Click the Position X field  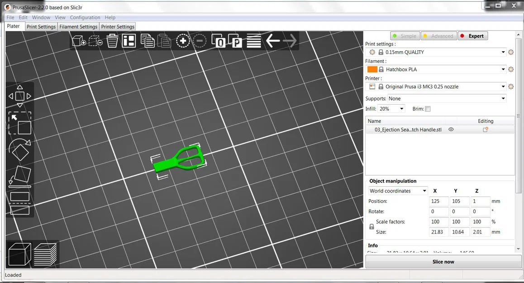(438, 201)
